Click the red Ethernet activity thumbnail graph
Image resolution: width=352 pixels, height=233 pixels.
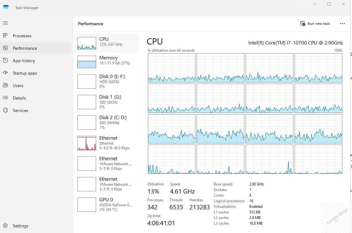point(87,143)
